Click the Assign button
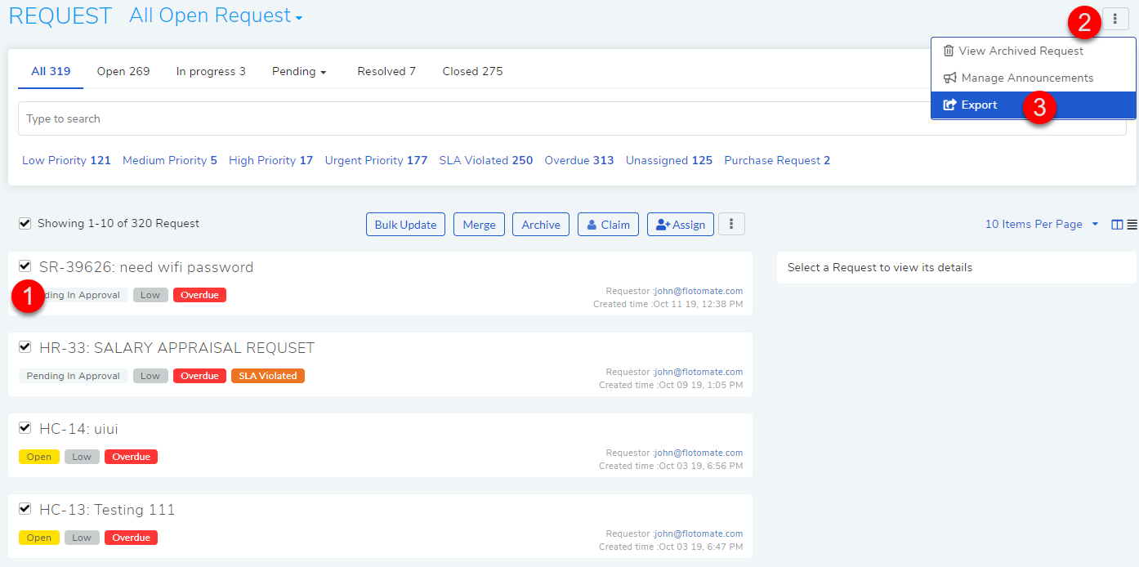Viewport: 1139px width, 567px height. click(x=681, y=225)
